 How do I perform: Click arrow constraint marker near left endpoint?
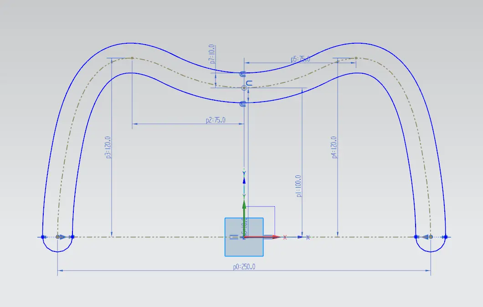pos(64,237)
